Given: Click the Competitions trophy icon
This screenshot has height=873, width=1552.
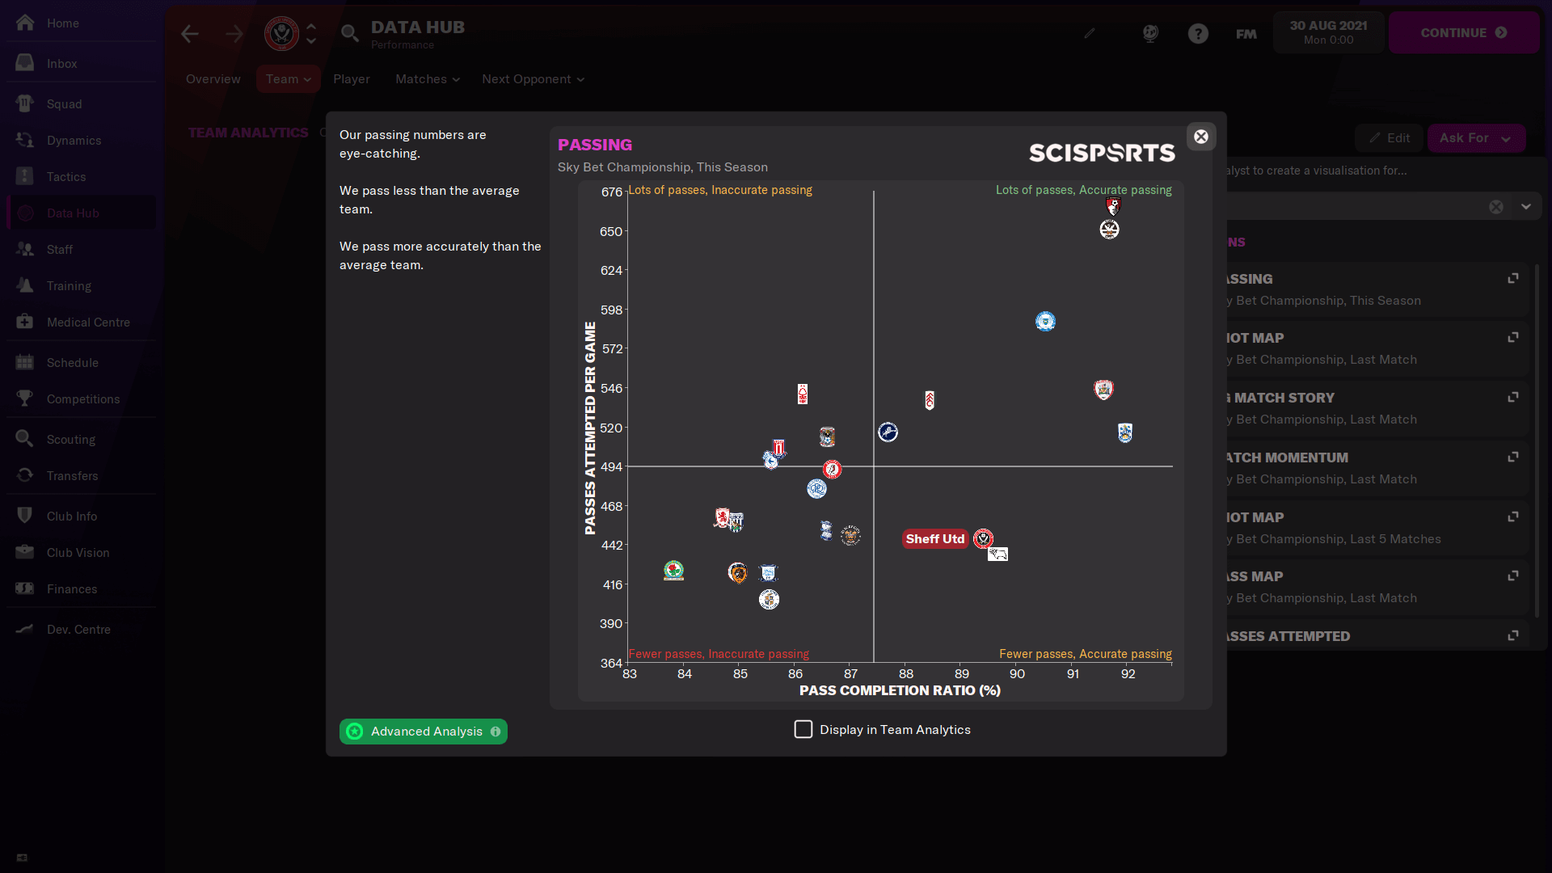Looking at the screenshot, I should pos(25,399).
